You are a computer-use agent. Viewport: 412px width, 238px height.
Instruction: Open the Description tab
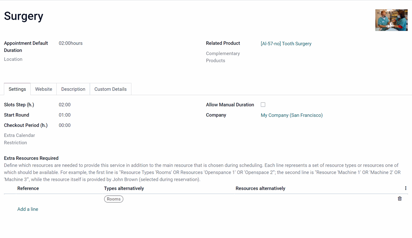pos(73,89)
